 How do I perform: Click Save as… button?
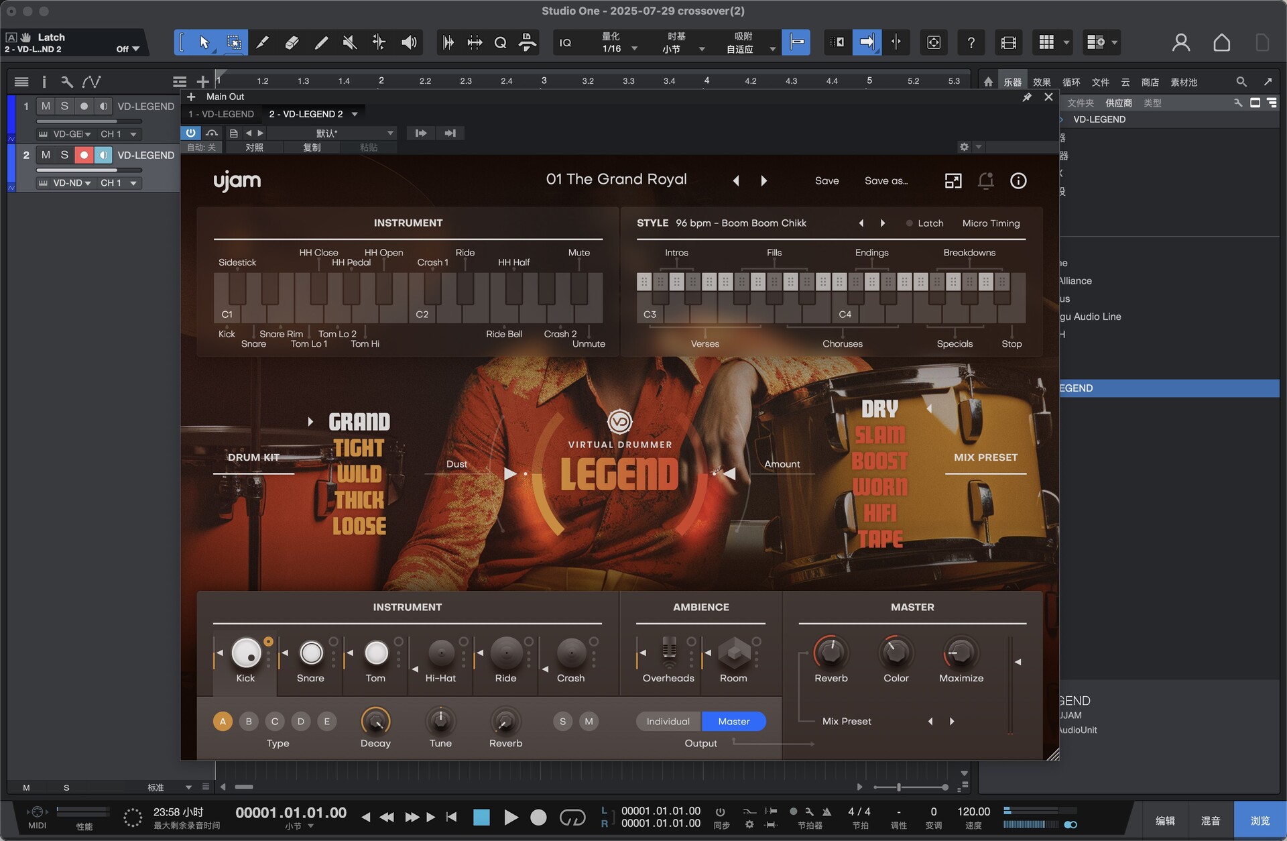click(886, 180)
